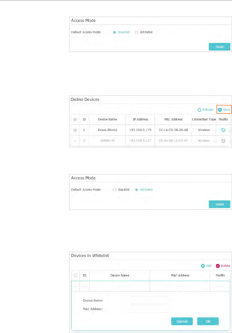Select Connection Type column header in Online Devices
Viewport: 232px width, 333px height.
(204, 119)
